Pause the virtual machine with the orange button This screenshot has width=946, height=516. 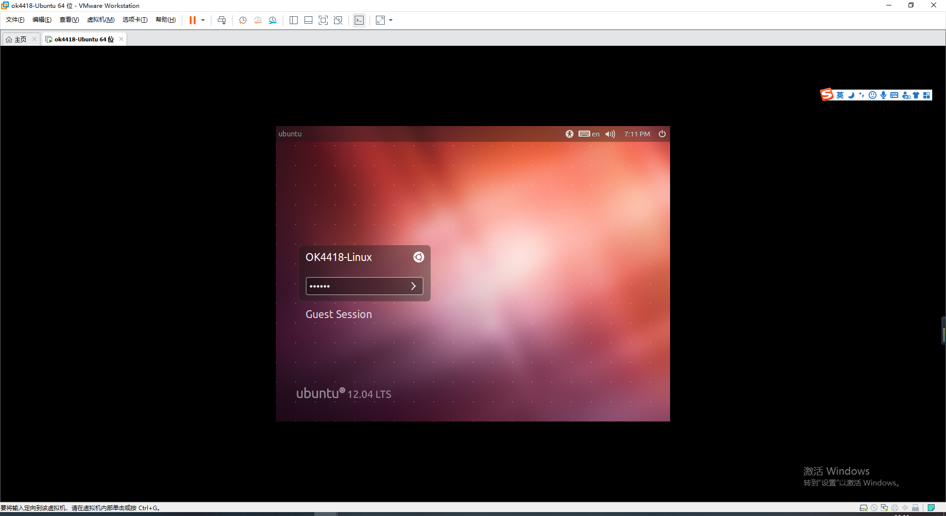tap(193, 20)
